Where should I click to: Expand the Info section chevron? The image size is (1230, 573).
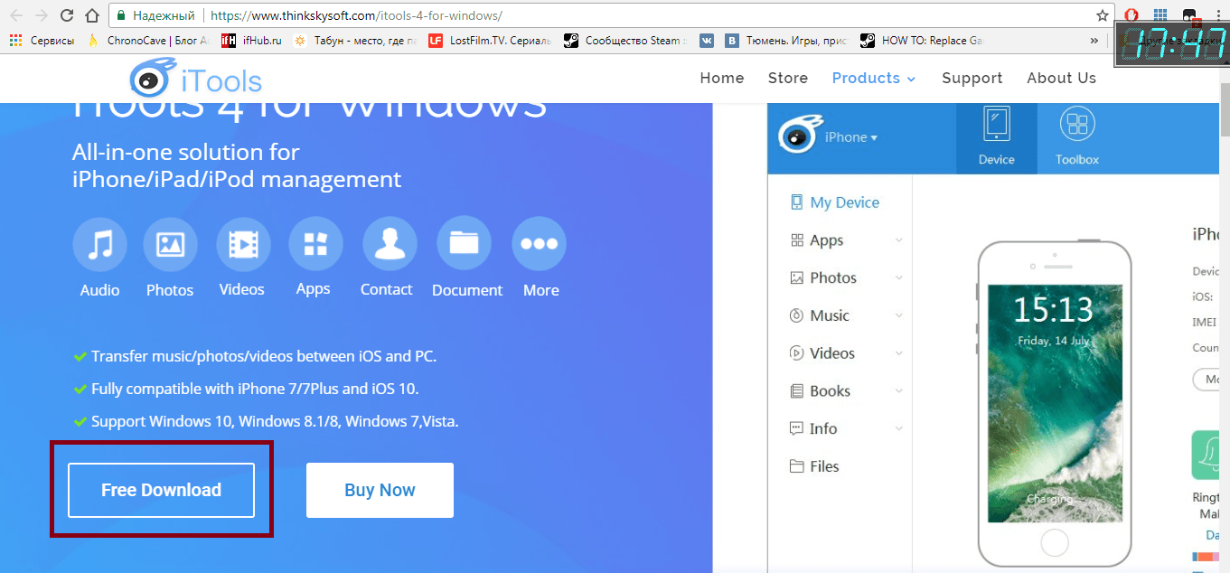pyautogui.click(x=899, y=428)
